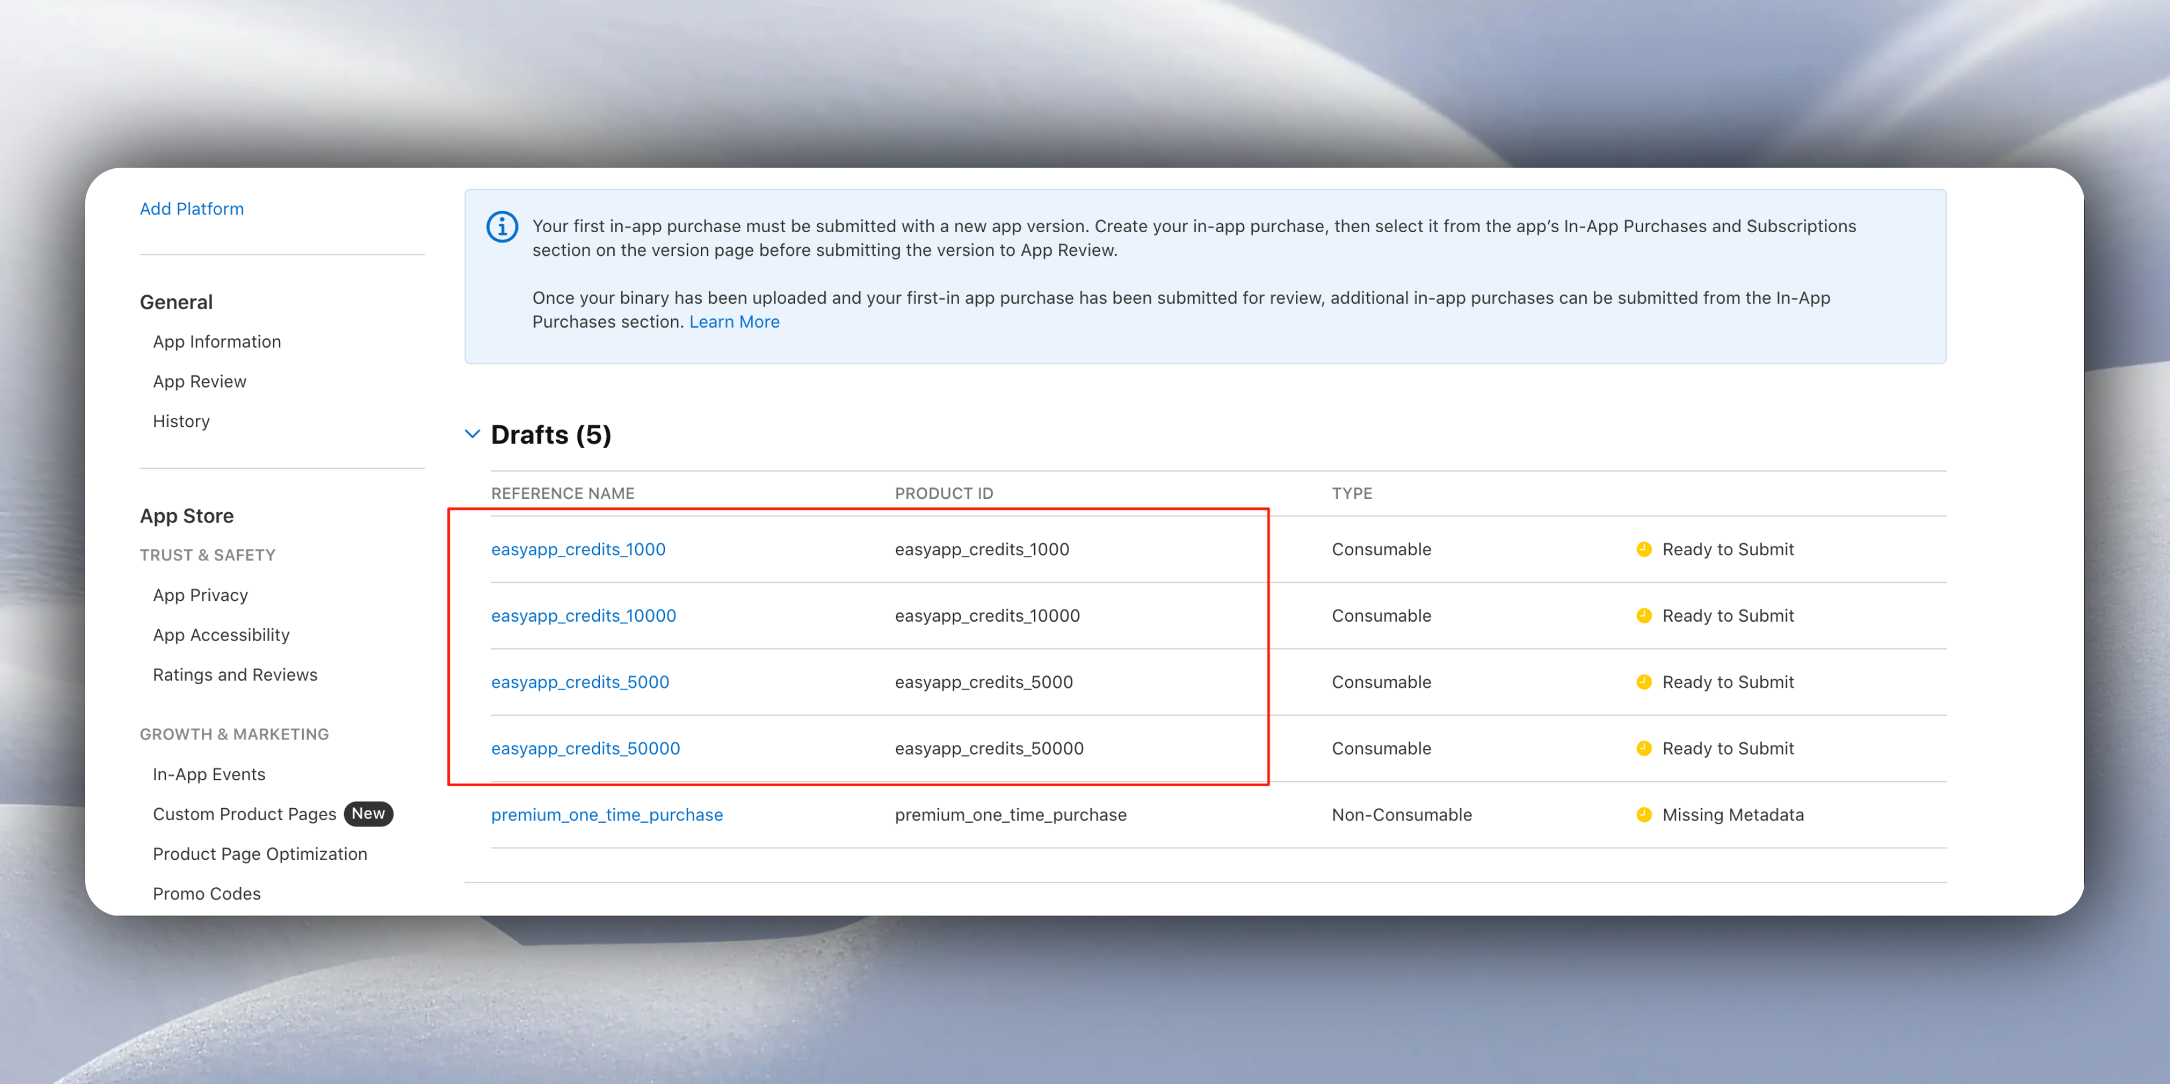The image size is (2170, 1084).
Task: Open the premium_one_time_purchase draft
Action: [607, 814]
